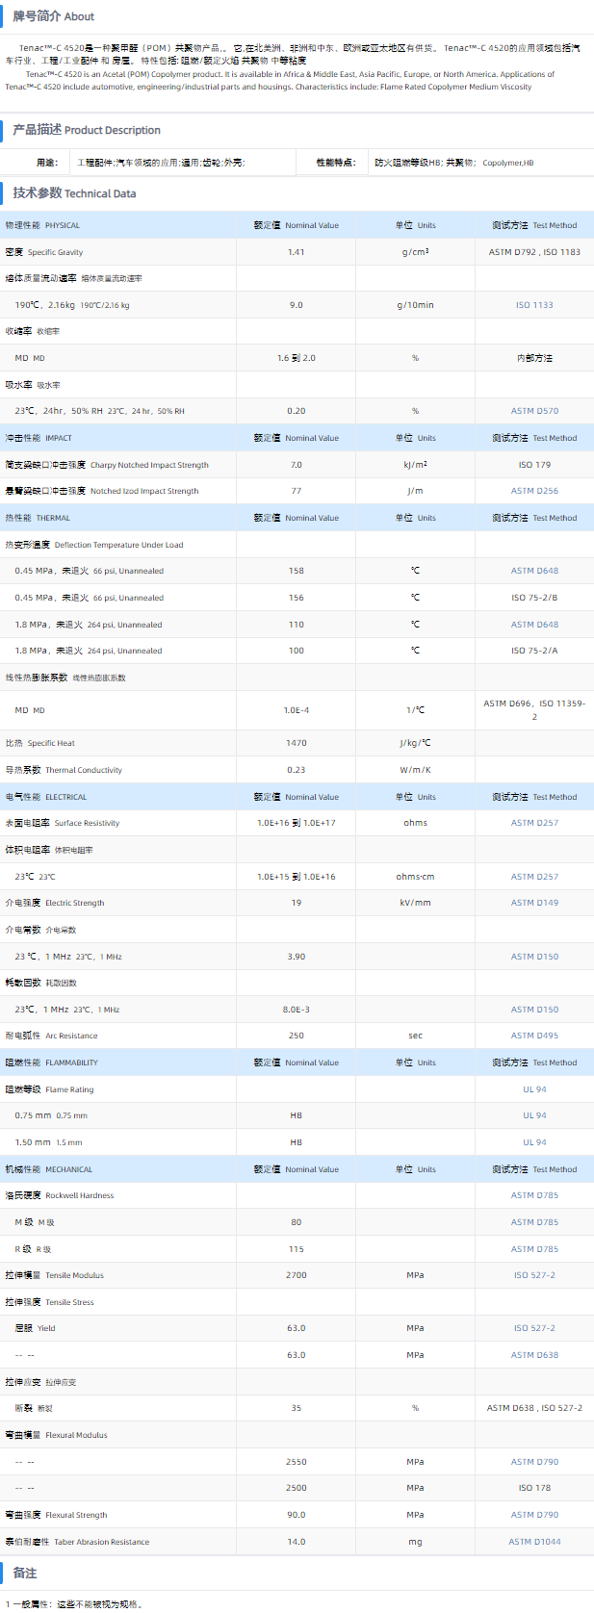Image resolution: width=594 pixels, height=1613 pixels.
Task: Click the ASTM D256 Izod impact link
Action: (x=534, y=491)
